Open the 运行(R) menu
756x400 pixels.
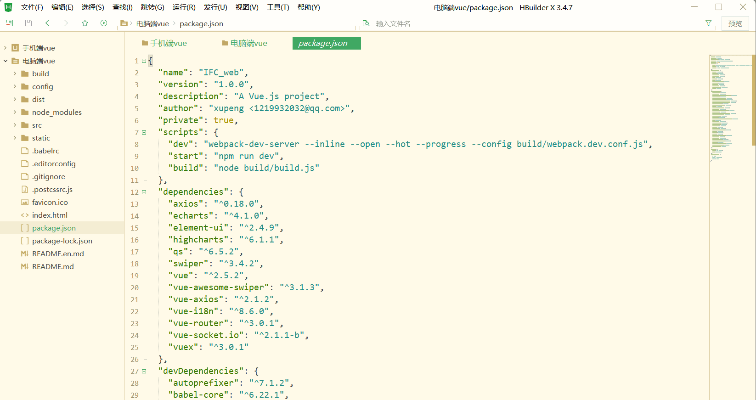point(184,7)
